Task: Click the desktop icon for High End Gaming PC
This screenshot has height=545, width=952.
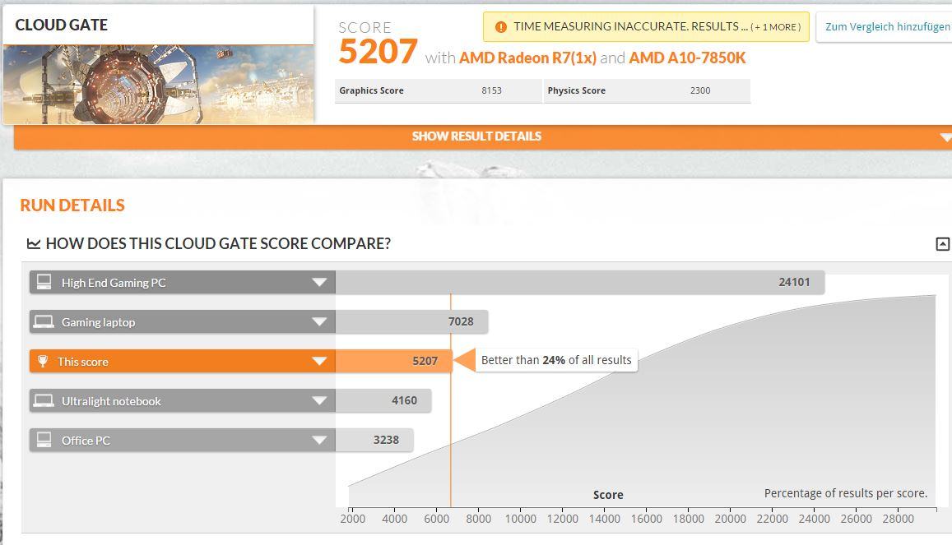Action: [x=44, y=282]
